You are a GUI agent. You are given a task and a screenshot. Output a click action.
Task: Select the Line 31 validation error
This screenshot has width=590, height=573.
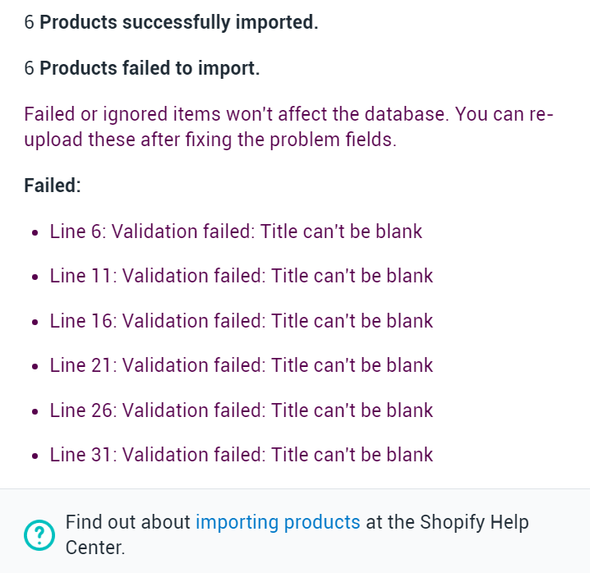click(x=241, y=455)
